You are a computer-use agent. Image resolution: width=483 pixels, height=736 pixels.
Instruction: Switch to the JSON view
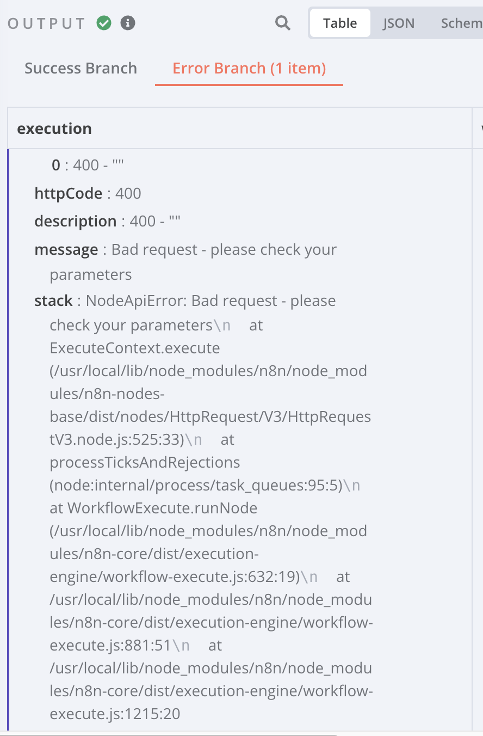(399, 23)
